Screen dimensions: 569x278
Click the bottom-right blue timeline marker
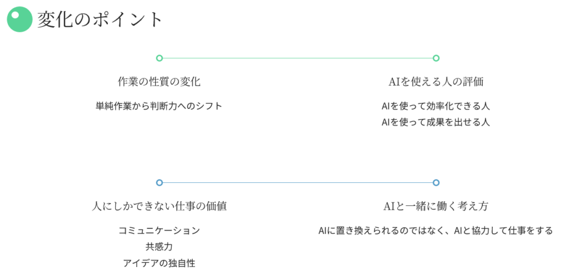[436, 182]
